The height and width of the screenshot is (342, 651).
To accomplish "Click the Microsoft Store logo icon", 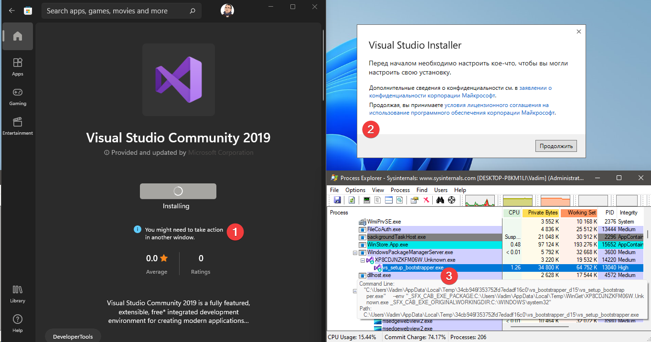I will (28, 11).
